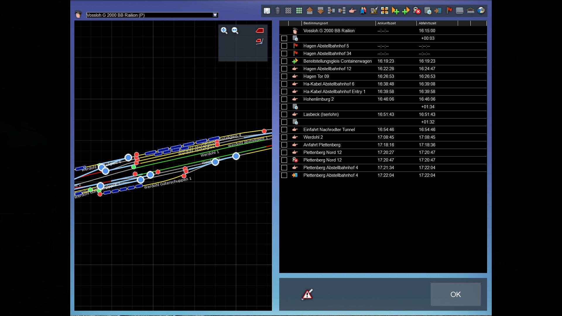Open the Vossloh G 2000 BB dropdown
This screenshot has height=316, width=562.
(x=215, y=15)
